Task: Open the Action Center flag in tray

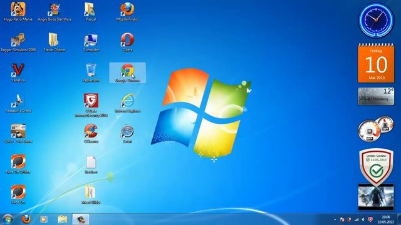Action: [x=342, y=219]
